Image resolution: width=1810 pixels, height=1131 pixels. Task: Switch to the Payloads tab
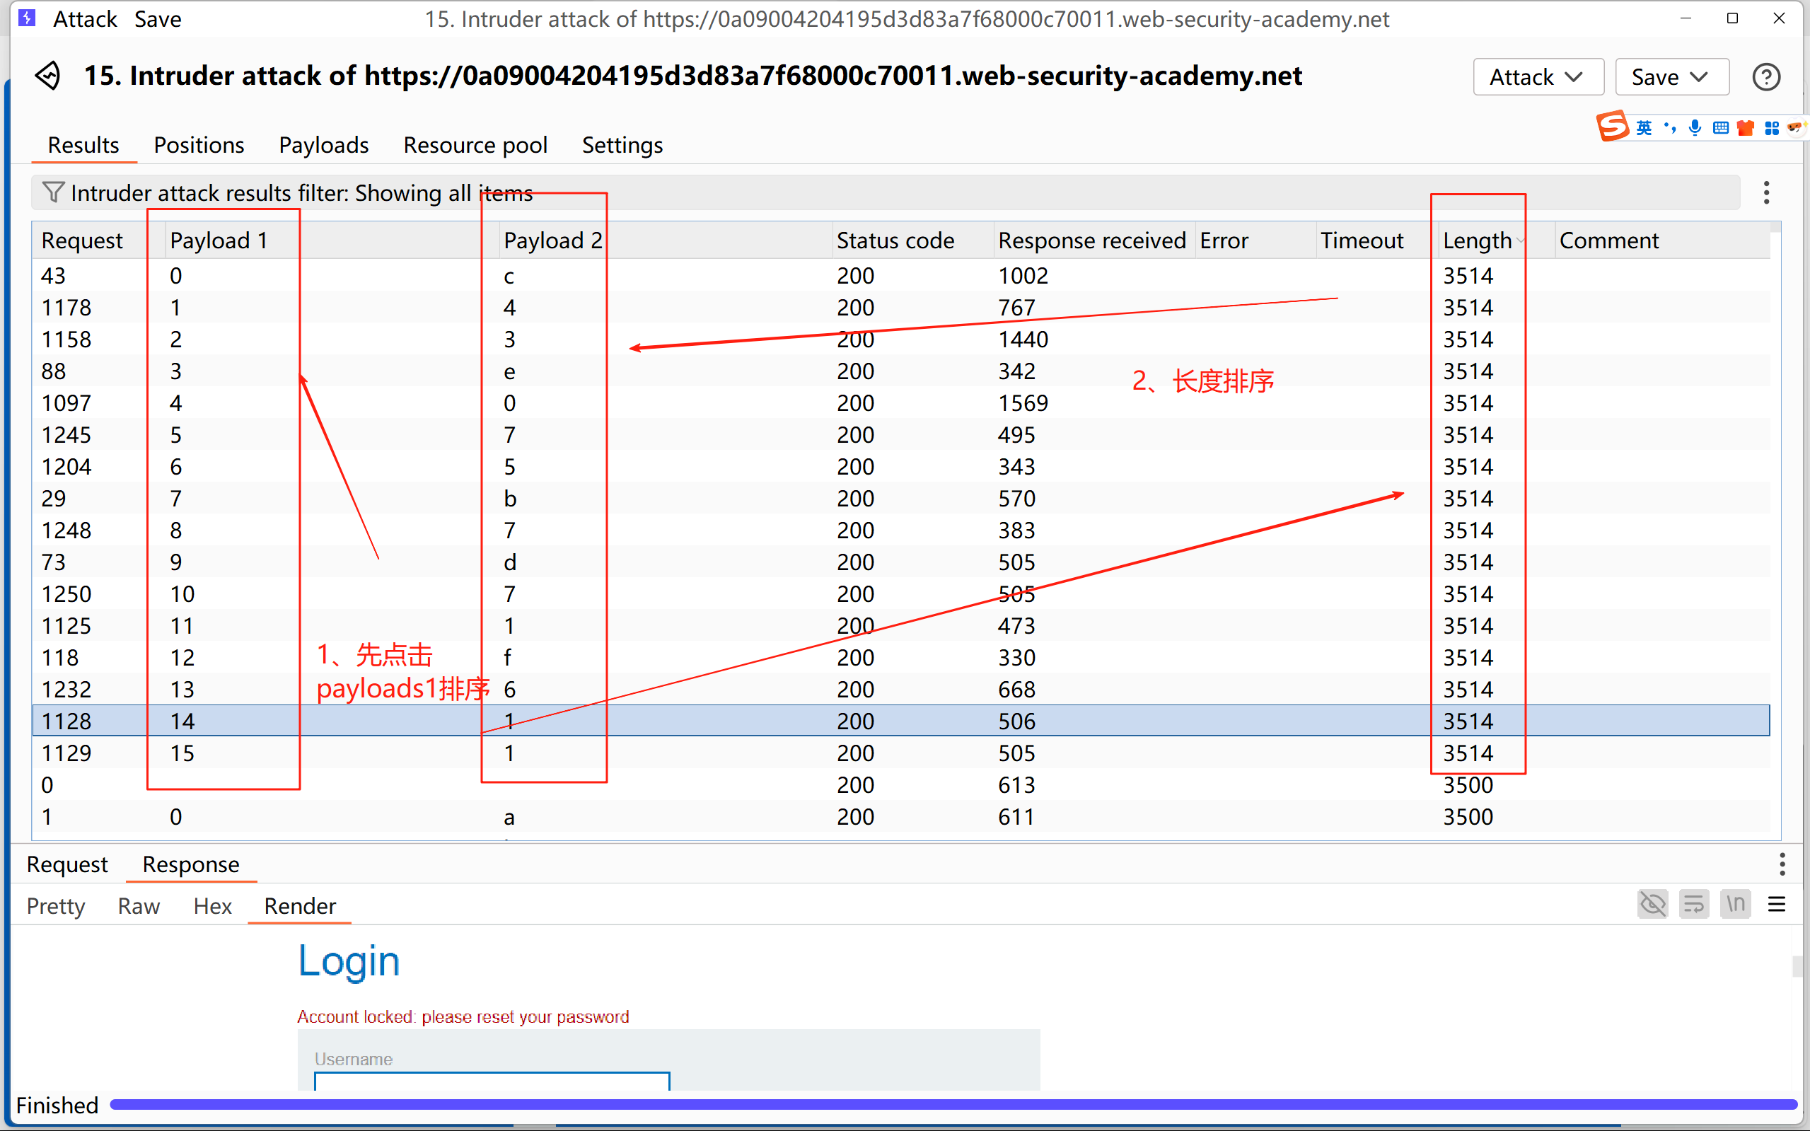pyautogui.click(x=323, y=144)
